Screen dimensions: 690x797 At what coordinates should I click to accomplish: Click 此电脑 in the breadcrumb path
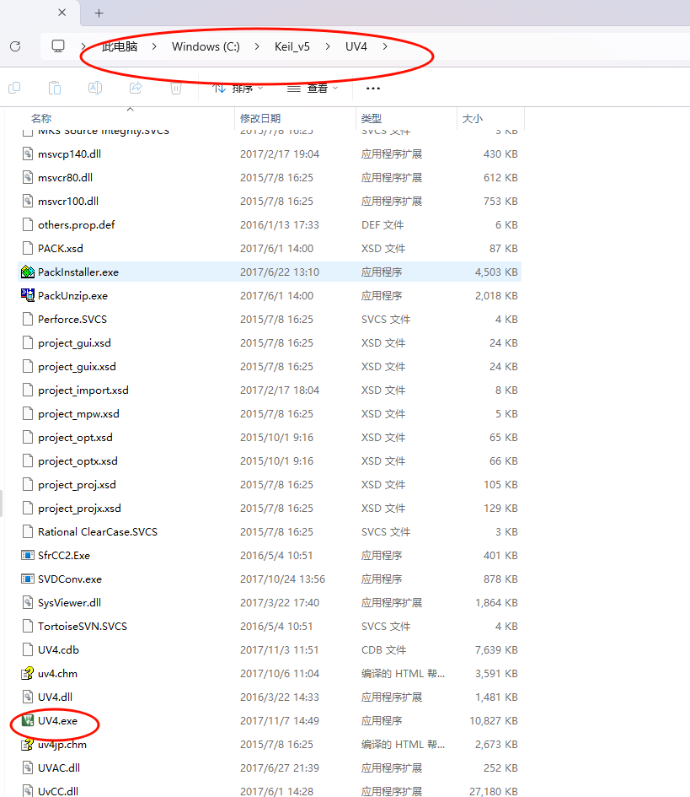(x=120, y=46)
